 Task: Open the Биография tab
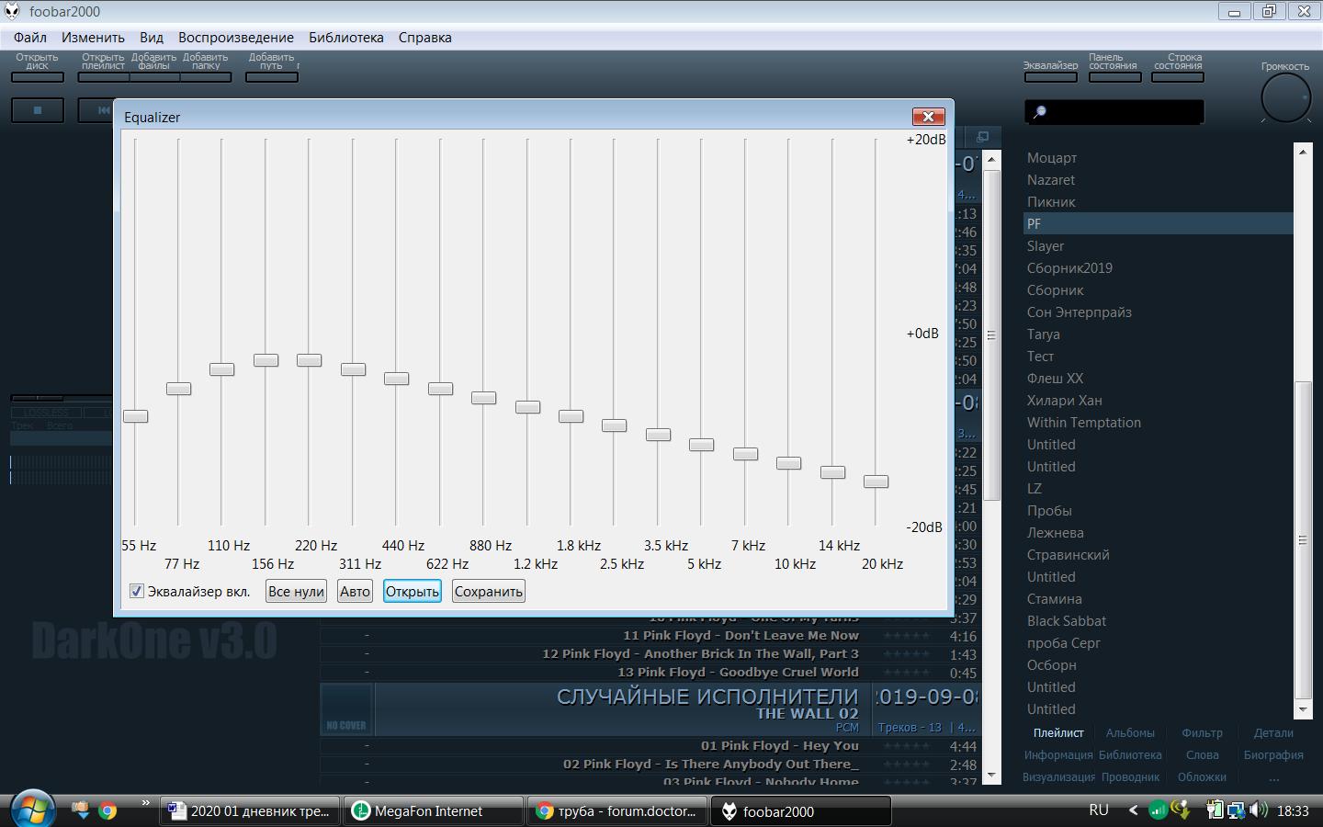(x=1273, y=754)
